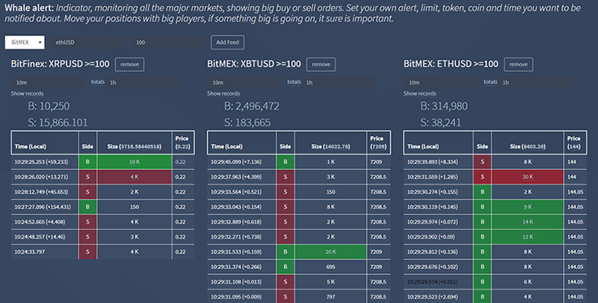
Task: Click the 1h totals field in XRPUSD feed
Action: point(143,82)
